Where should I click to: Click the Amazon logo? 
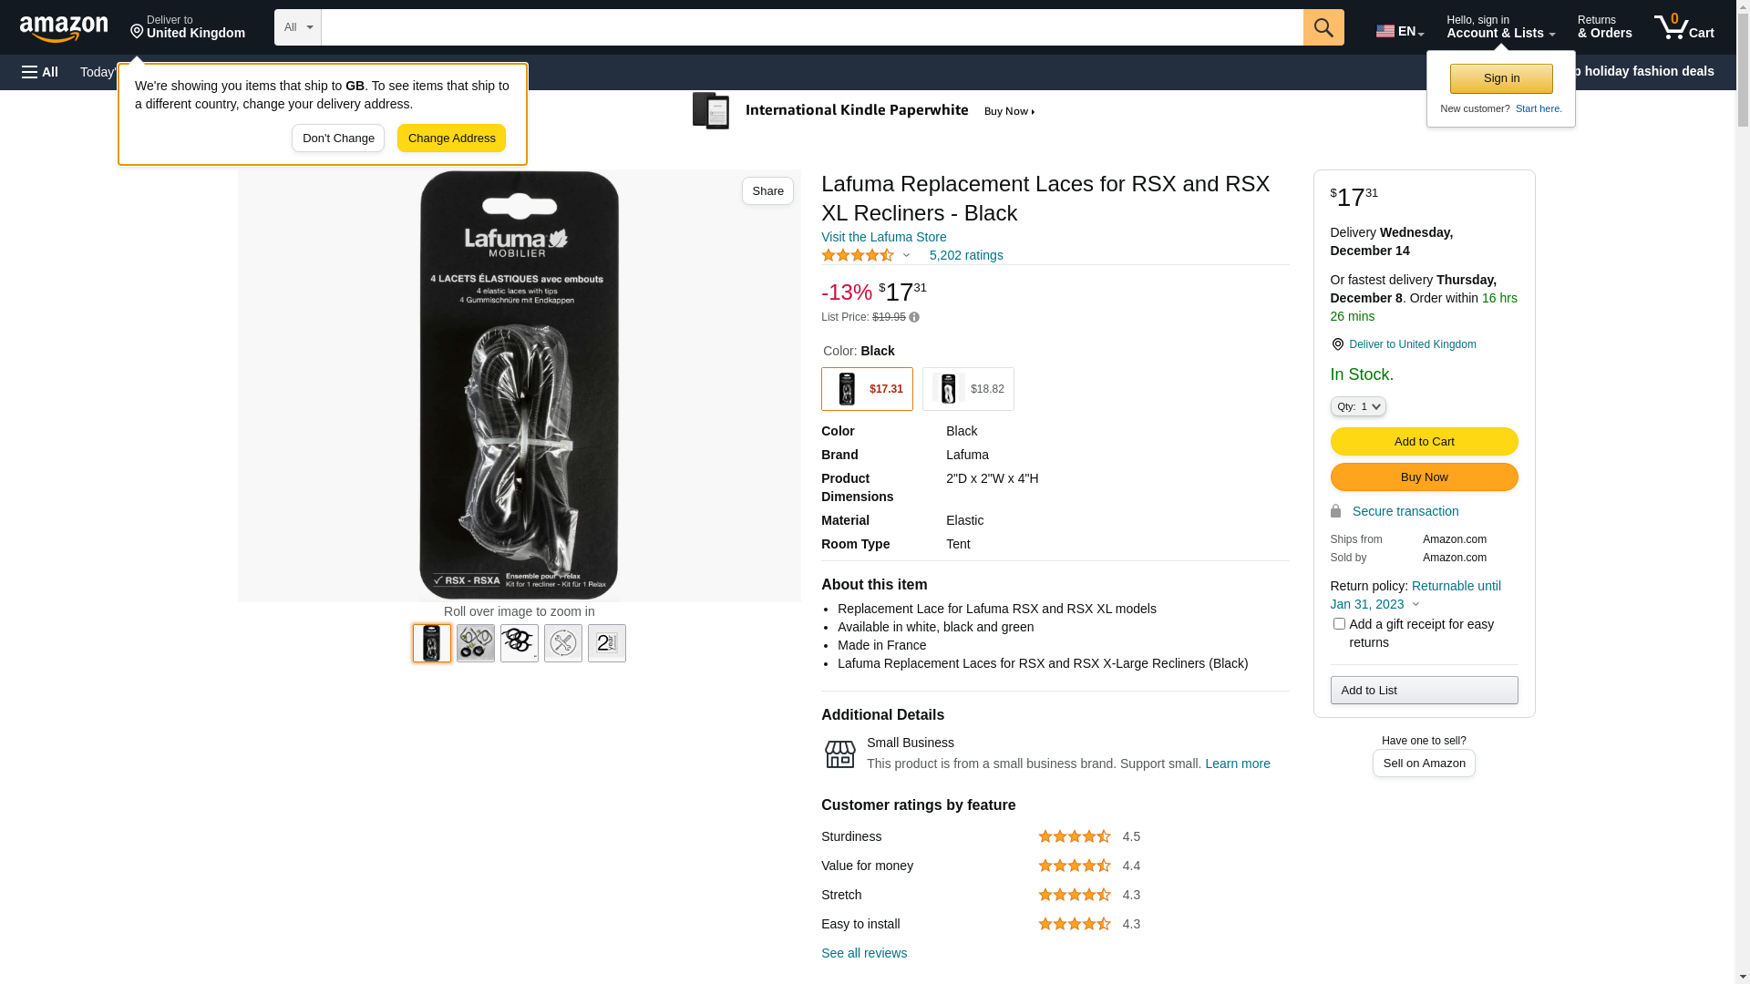pyautogui.click(x=64, y=28)
